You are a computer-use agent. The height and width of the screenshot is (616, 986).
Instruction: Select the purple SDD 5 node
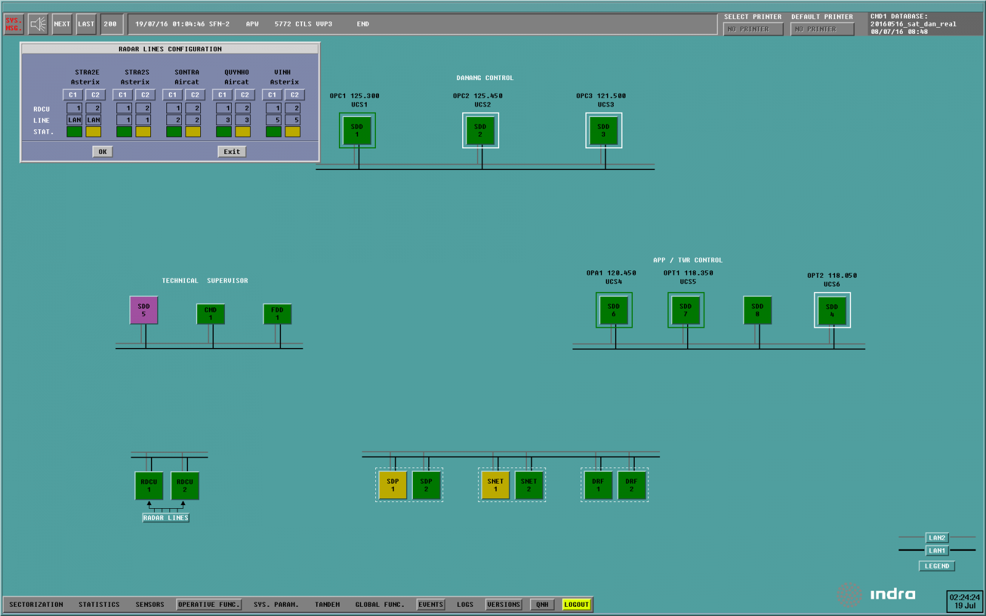pos(144,310)
